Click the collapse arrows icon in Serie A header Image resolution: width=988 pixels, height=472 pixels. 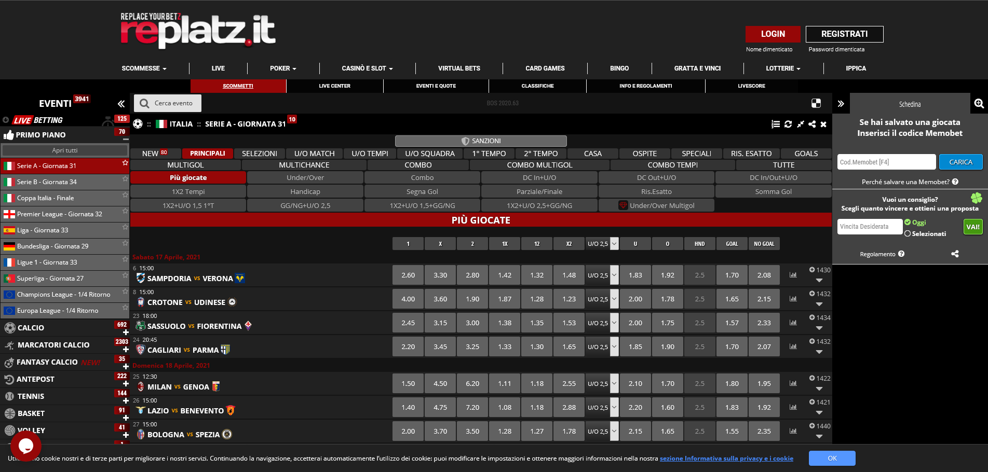pos(801,124)
